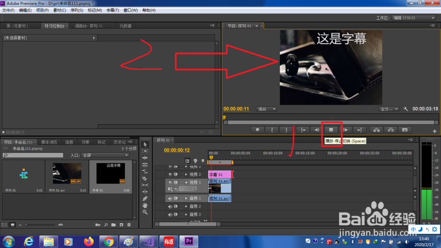Select the Selection arrow tool
Screen dimensions: 441x248
pyautogui.click(x=145, y=144)
